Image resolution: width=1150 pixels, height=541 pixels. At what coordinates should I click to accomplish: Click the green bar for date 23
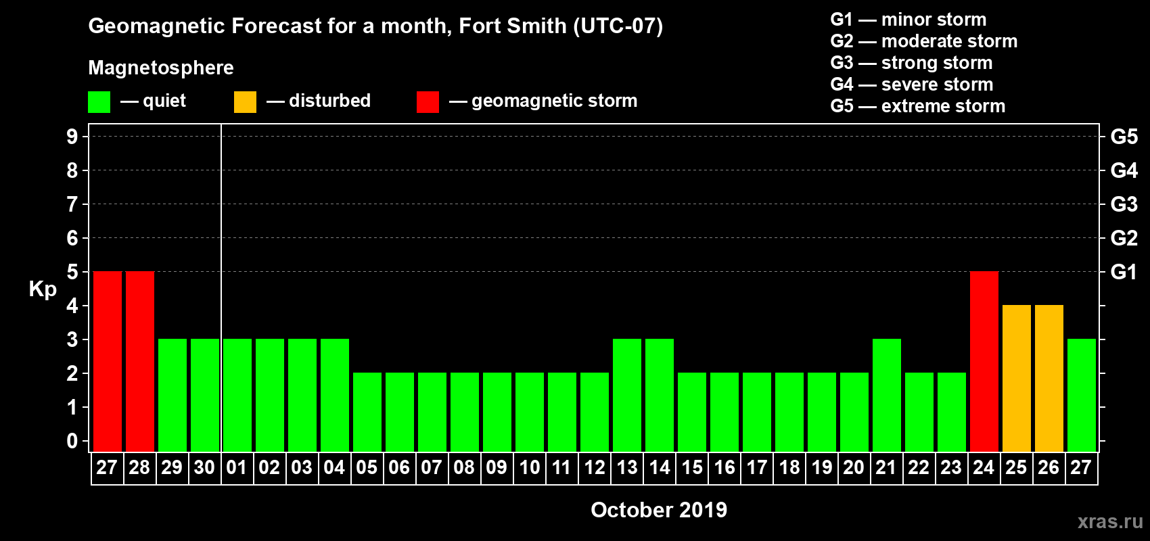click(952, 412)
